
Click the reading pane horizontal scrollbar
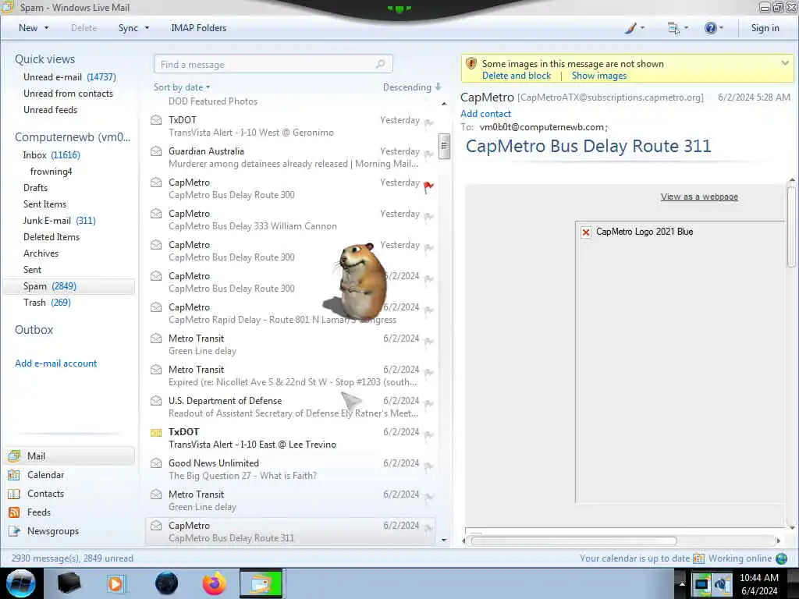pos(574,541)
